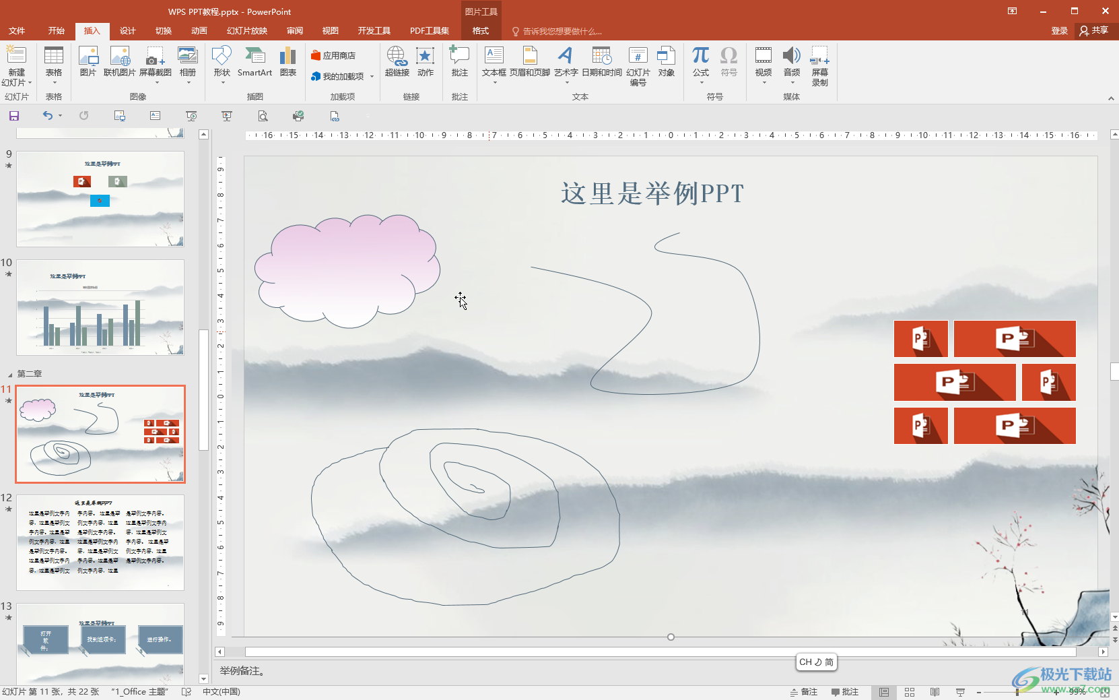Insert Slide Number (幻灯片编号)
1119x700 pixels.
point(638,66)
